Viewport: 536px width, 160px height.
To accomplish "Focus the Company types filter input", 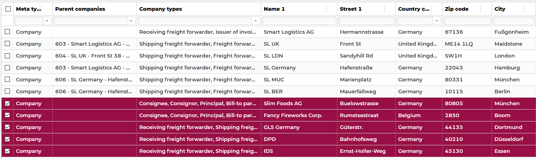I will (199, 20).
